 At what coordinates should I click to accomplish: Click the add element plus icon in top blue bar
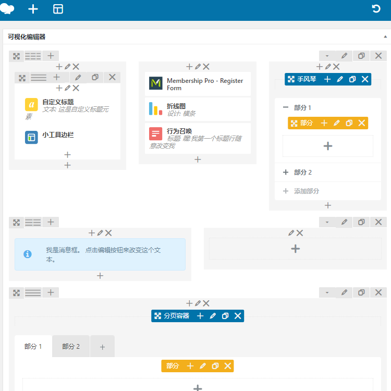[33, 9]
